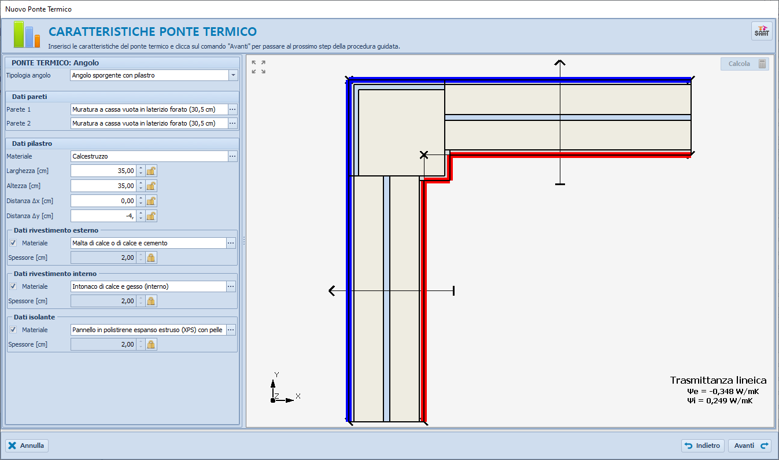Increase the Larghezza value with up arrow
Image resolution: width=779 pixels, height=460 pixels.
(x=141, y=168)
